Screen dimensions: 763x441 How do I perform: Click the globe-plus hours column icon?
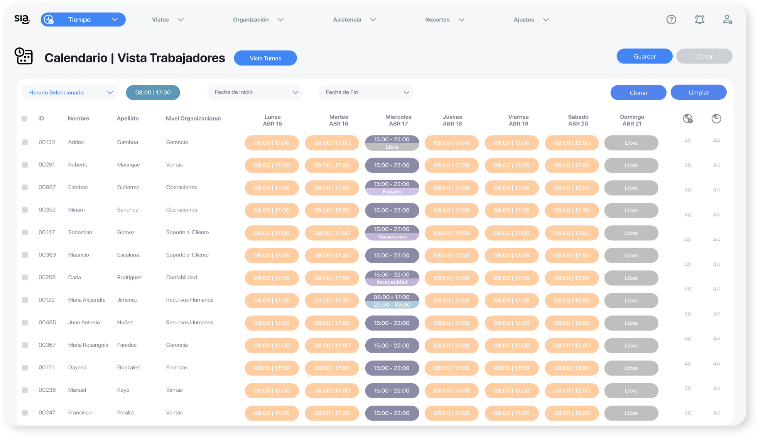pos(688,119)
